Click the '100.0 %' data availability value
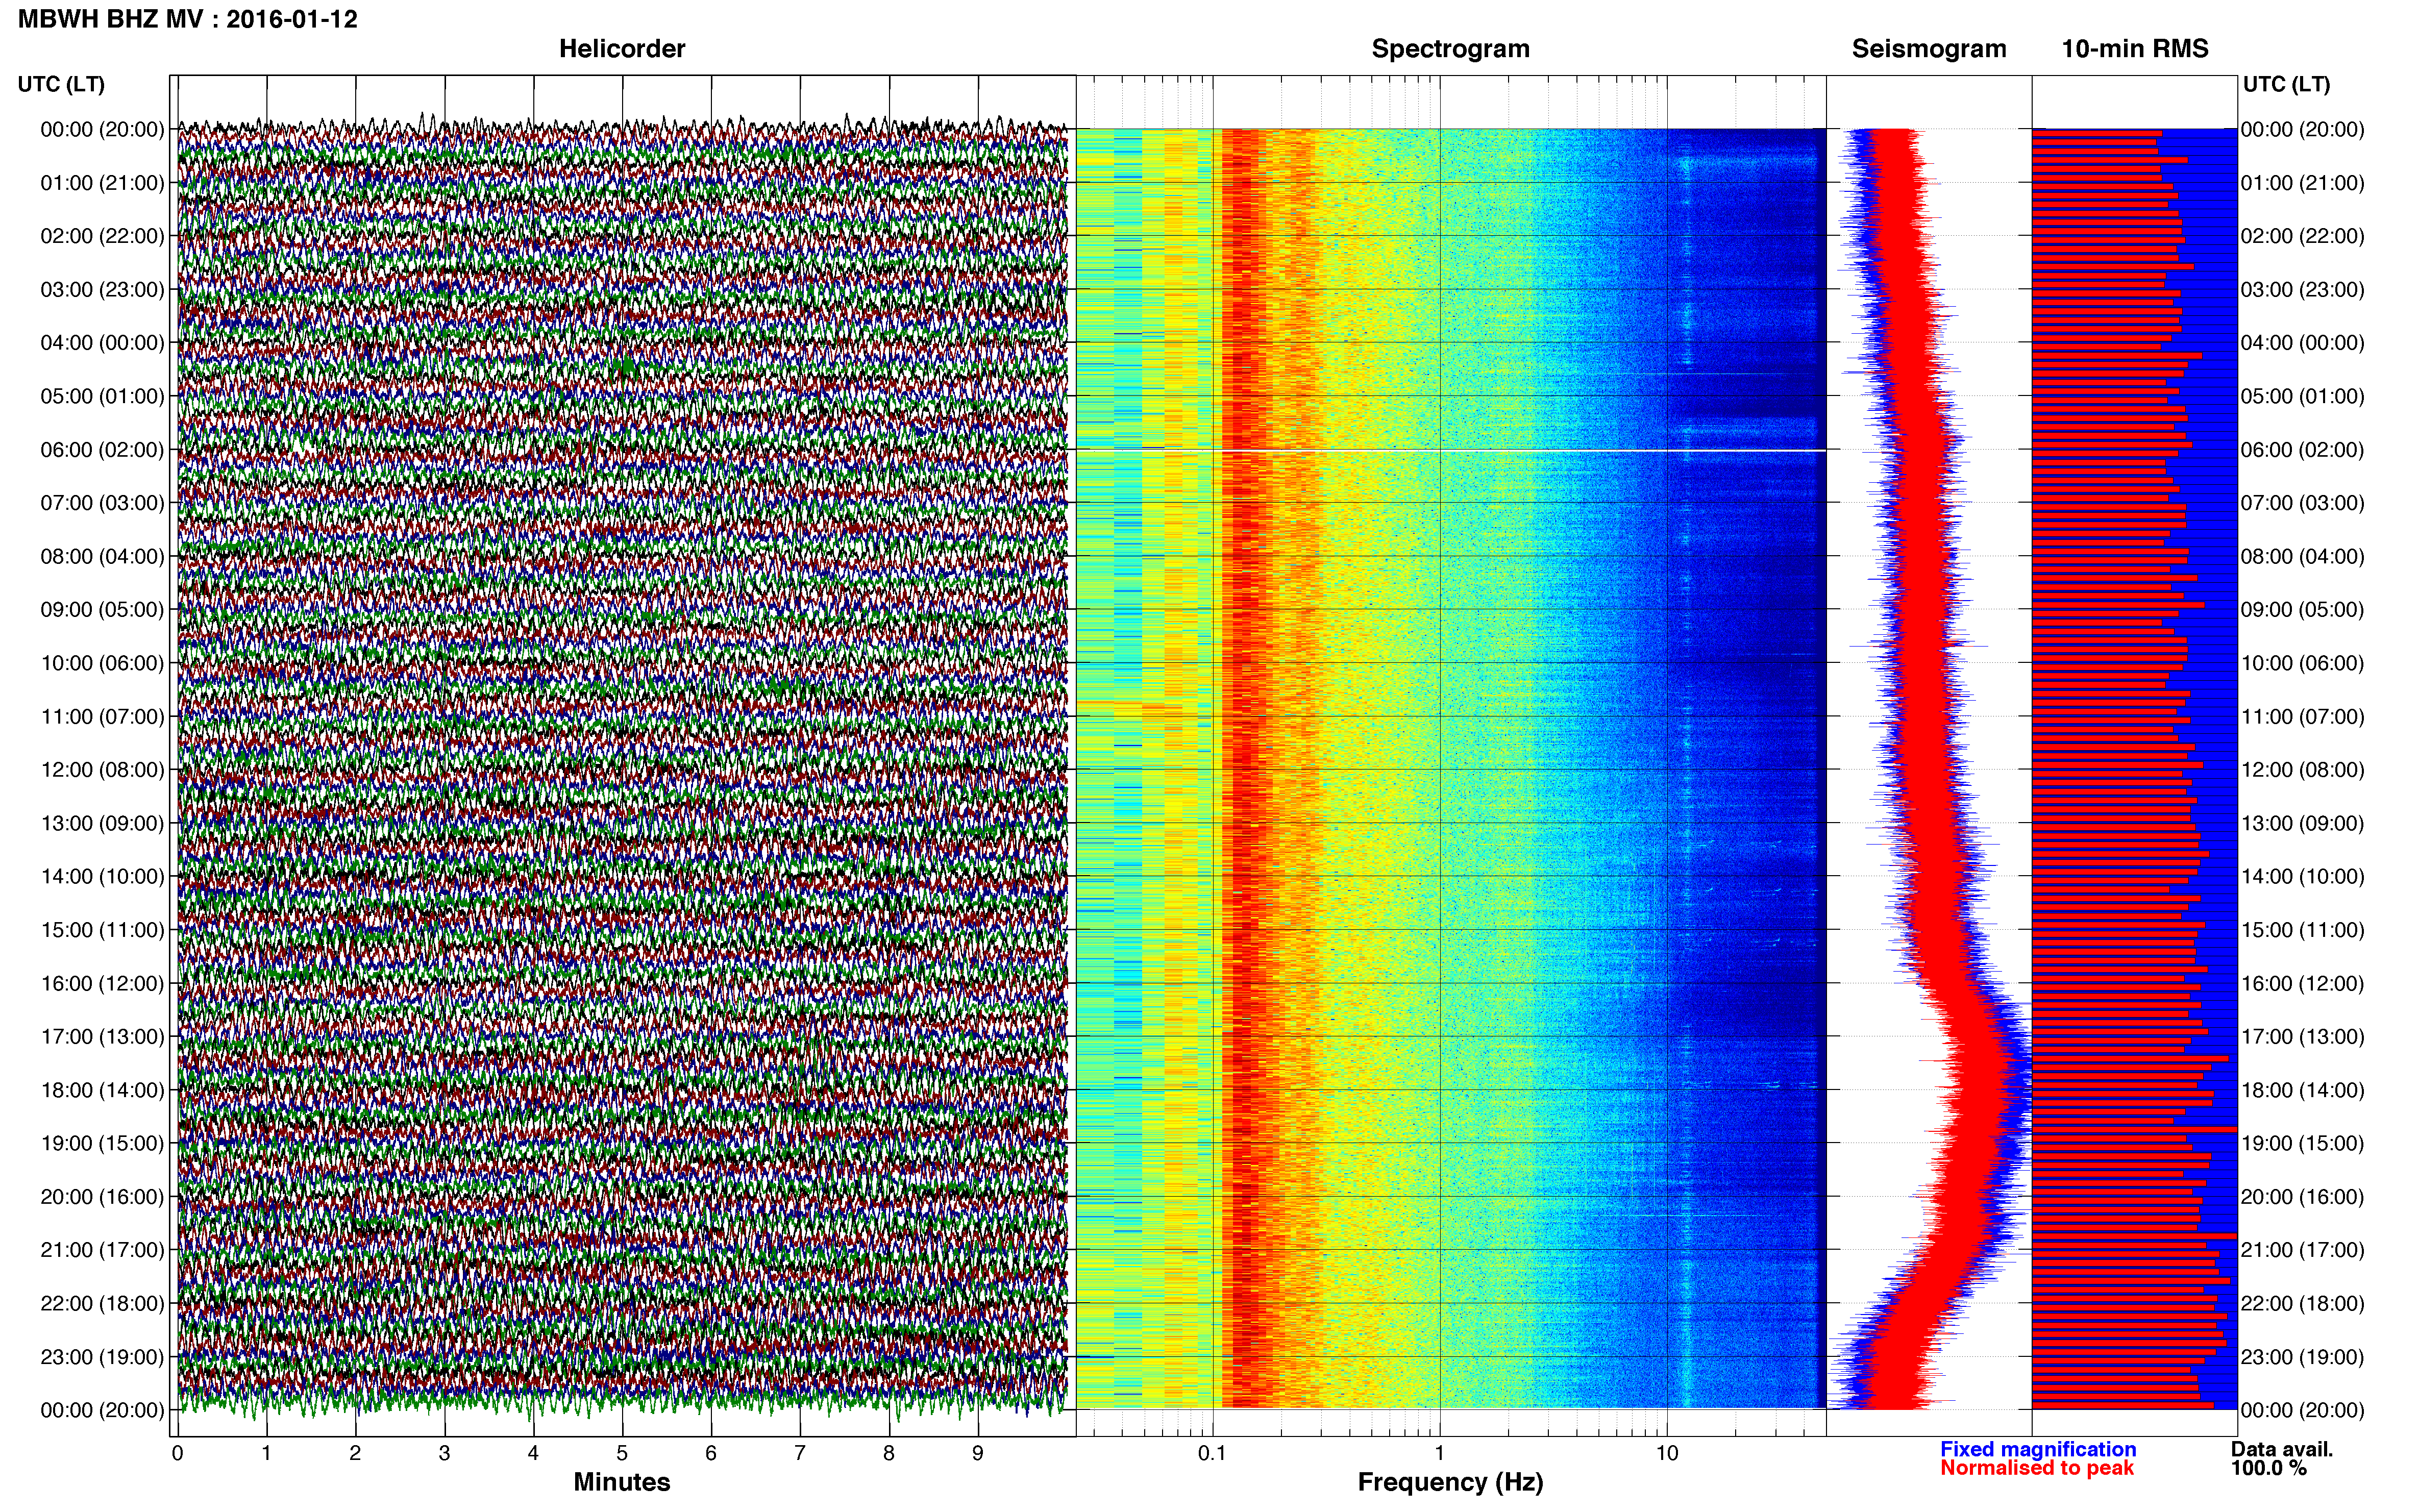Screen dimensions: 2419x1512 (2269, 1468)
